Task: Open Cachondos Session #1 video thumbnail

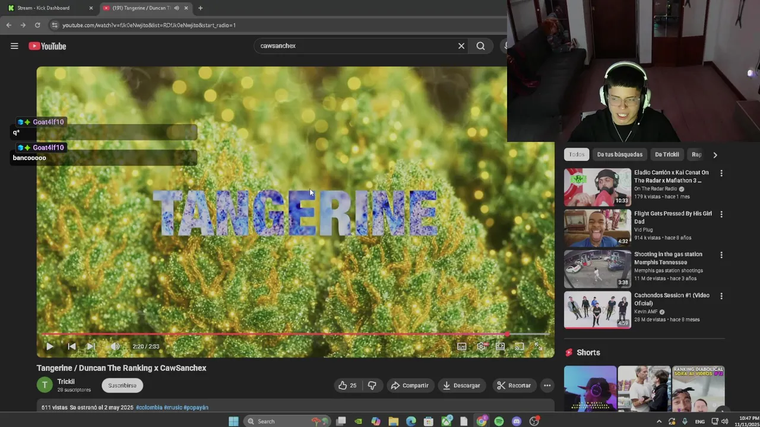Action: 597,310
